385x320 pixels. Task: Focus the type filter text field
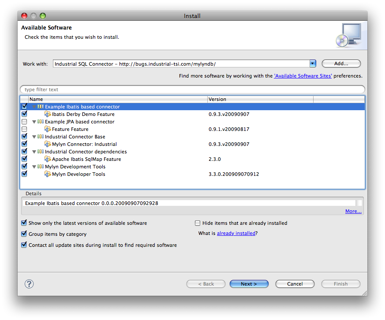point(192,89)
